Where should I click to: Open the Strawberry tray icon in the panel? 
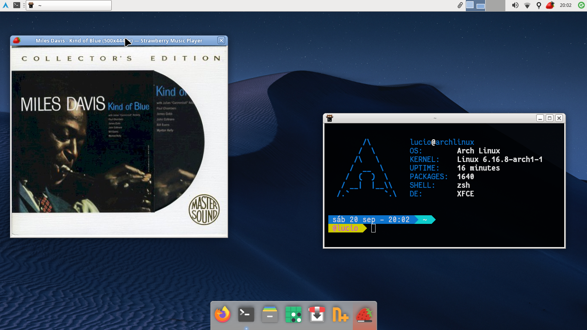(x=550, y=6)
